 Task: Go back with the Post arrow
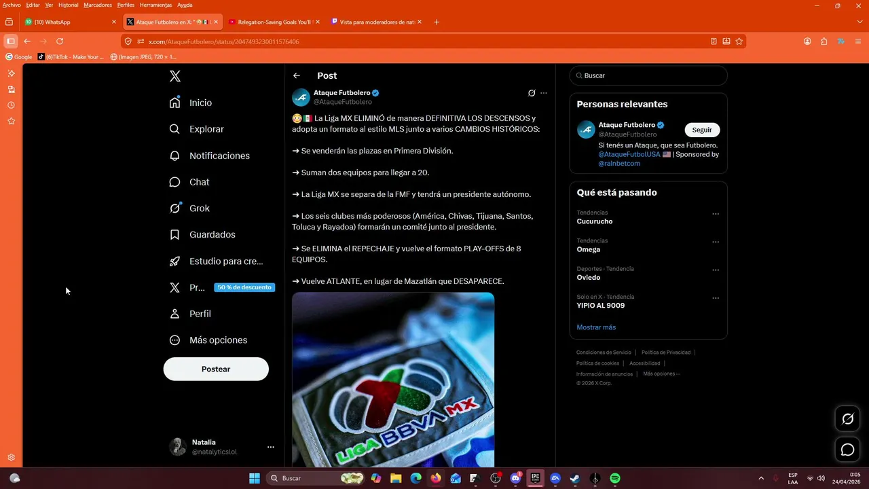297,75
